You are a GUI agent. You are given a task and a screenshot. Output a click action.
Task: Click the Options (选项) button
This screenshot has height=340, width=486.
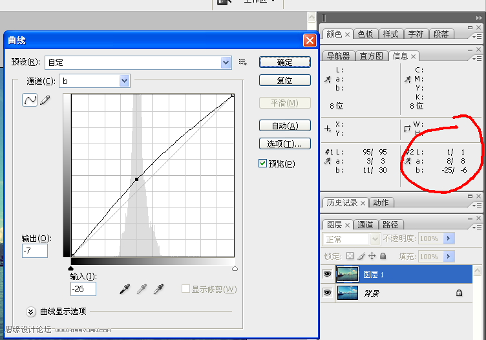284,143
